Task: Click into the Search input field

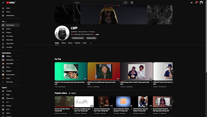Action: pos(98,2)
